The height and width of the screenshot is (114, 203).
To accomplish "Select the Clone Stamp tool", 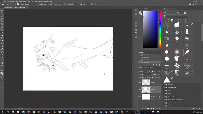I will (x=2, y=35).
